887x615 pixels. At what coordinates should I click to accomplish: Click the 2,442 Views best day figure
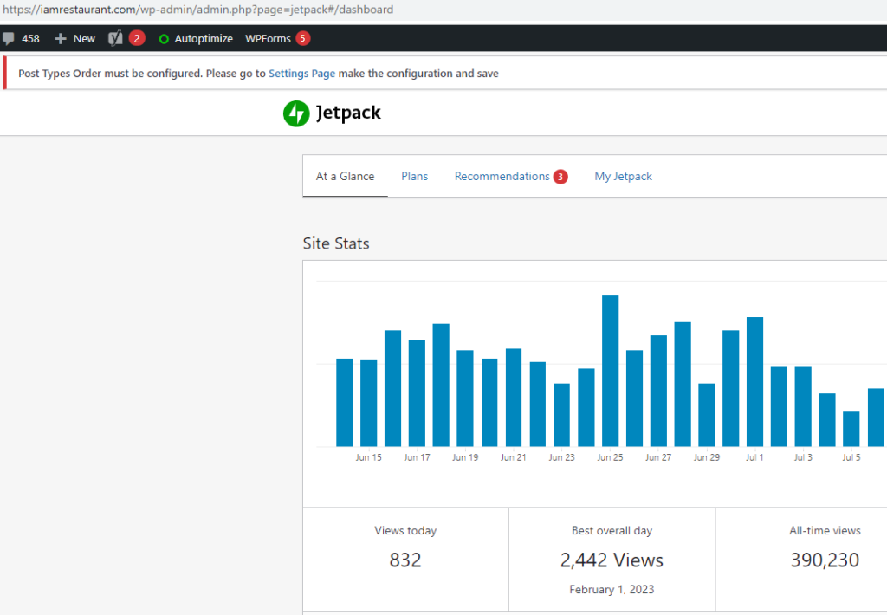[612, 560]
